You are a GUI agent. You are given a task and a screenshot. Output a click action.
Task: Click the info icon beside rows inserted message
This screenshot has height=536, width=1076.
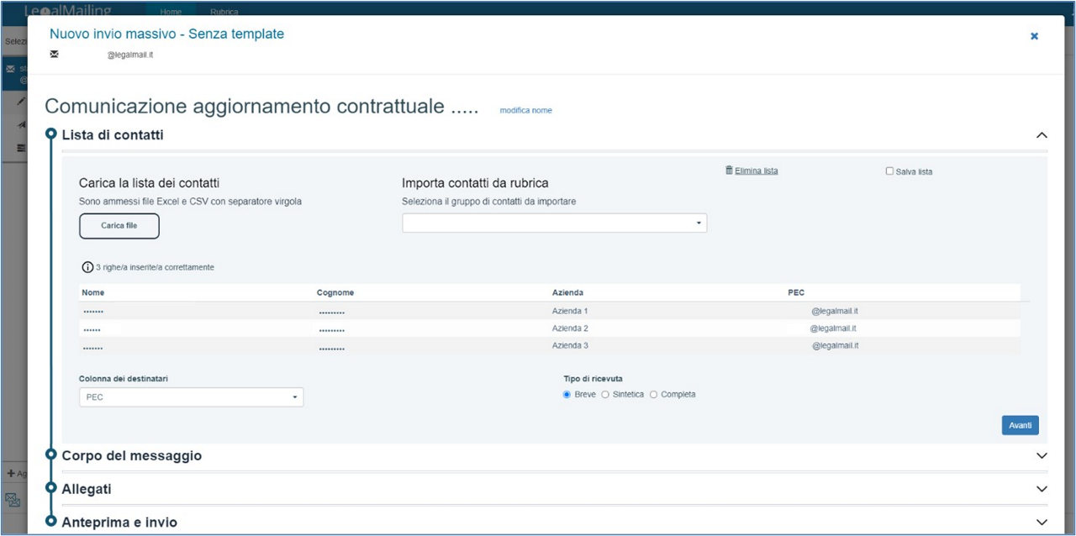[87, 267]
